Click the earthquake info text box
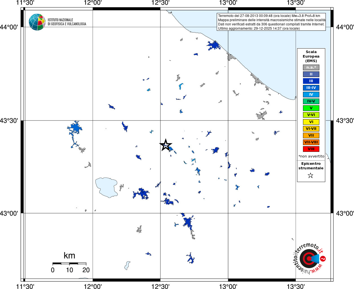 point(271,22)
